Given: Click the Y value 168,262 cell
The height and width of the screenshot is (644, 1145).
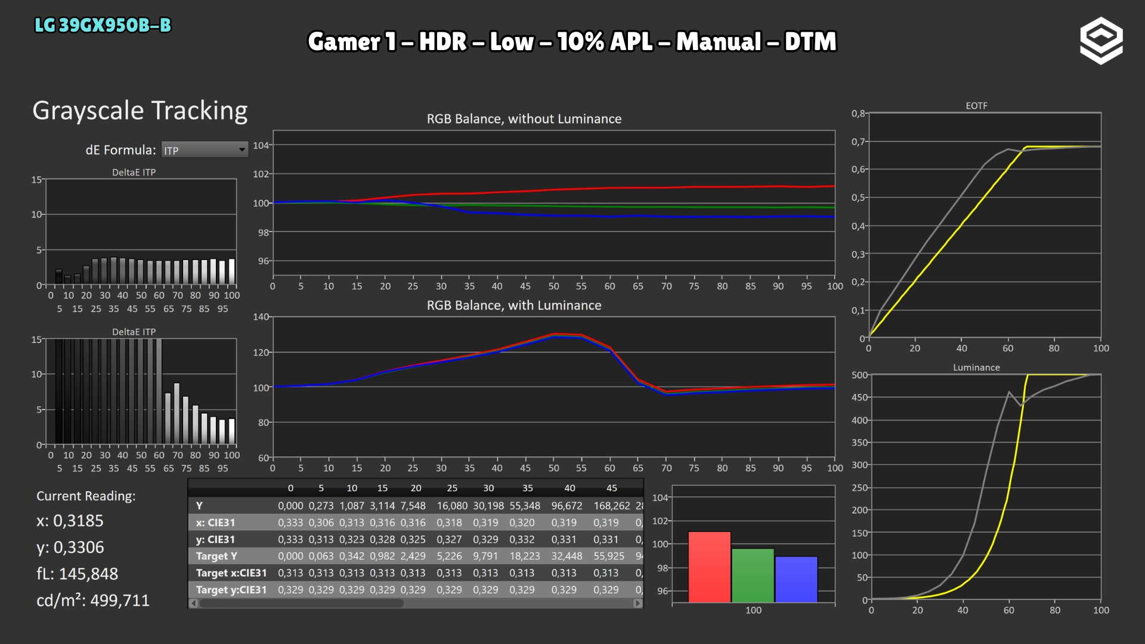Looking at the screenshot, I should pyautogui.click(x=611, y=506).
